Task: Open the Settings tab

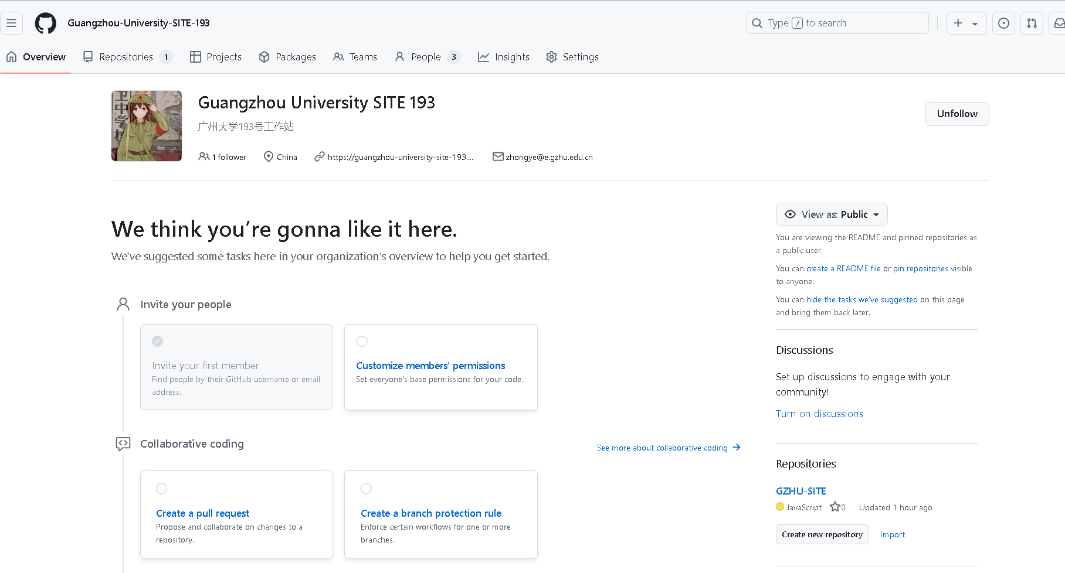Action: coord(572,57)
